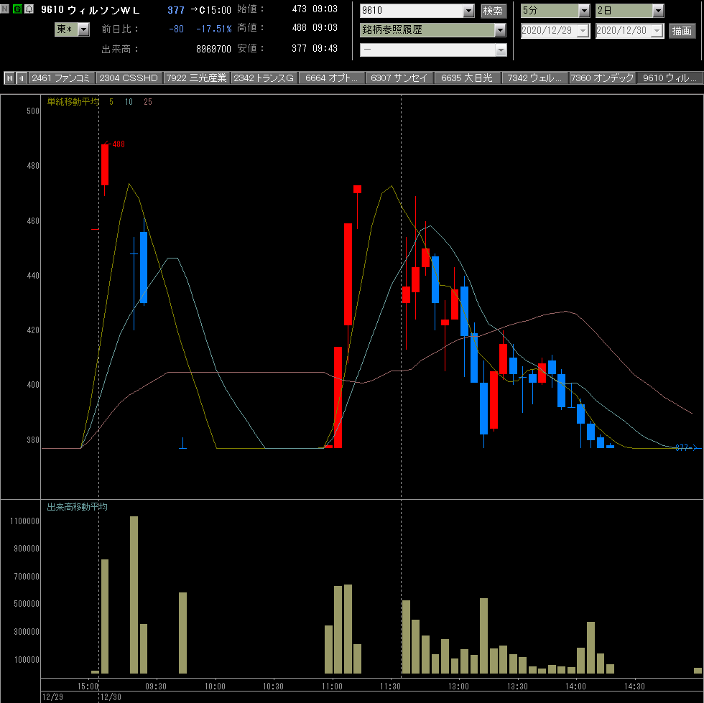The width and height of the screenshot is (704, 703).
Task: Switch to the 7922 三光産業 tab
Action: coord(196,78)
